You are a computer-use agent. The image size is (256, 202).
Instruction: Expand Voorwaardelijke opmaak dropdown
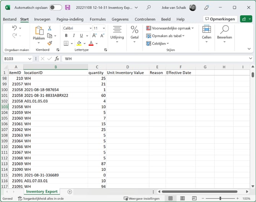pos(170,28)
